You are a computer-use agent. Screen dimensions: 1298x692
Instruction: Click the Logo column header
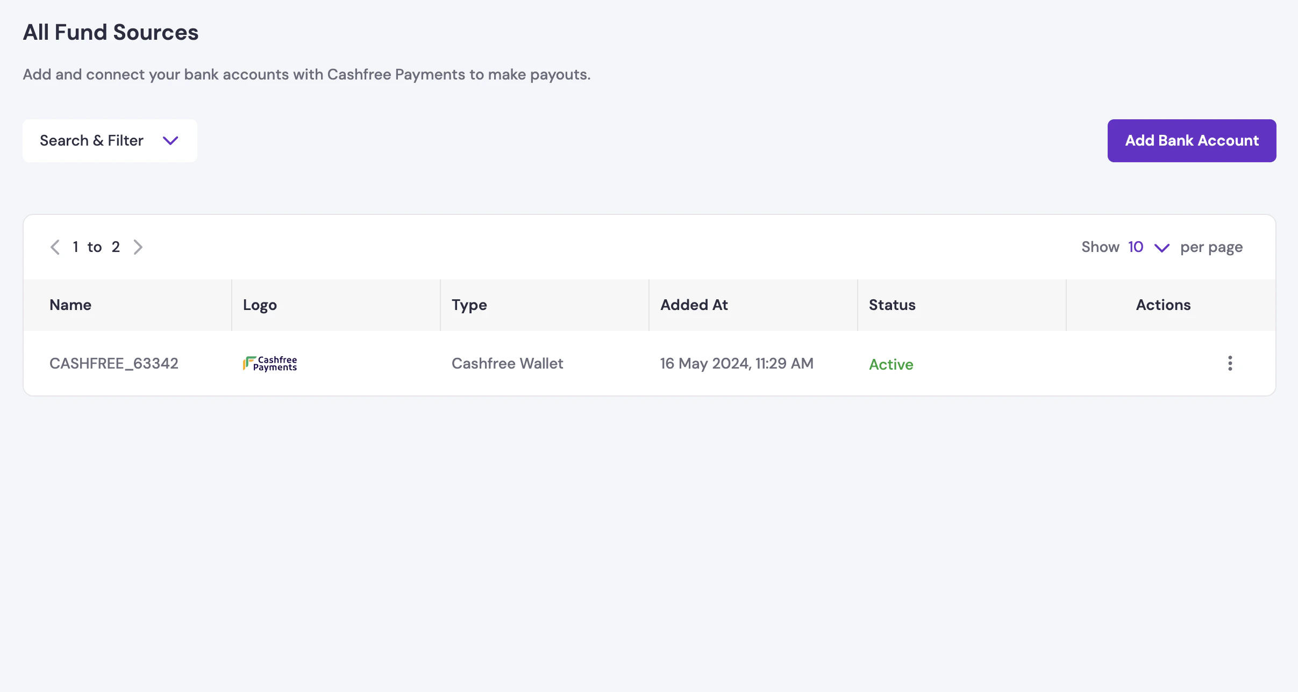260,305
